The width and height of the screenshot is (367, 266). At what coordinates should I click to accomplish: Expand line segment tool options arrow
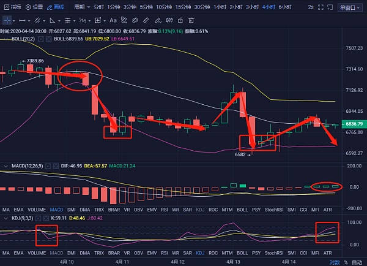click(x=29, y=21)
